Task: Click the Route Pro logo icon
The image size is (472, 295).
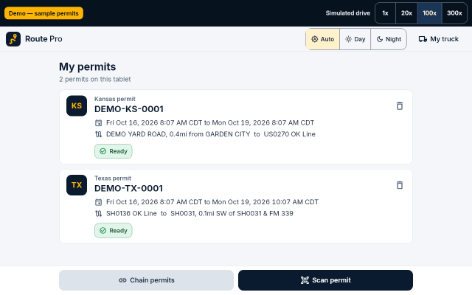Action: pos(13,39)
